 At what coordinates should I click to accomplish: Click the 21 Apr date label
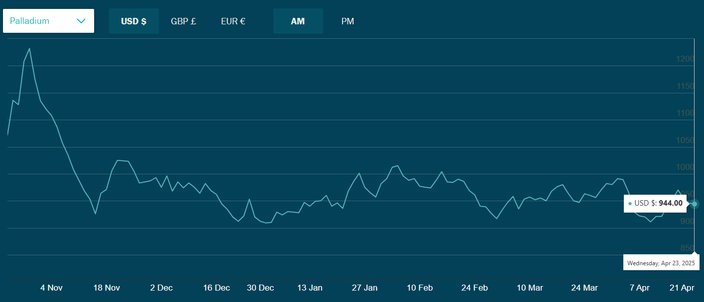[x=682, y=288]
